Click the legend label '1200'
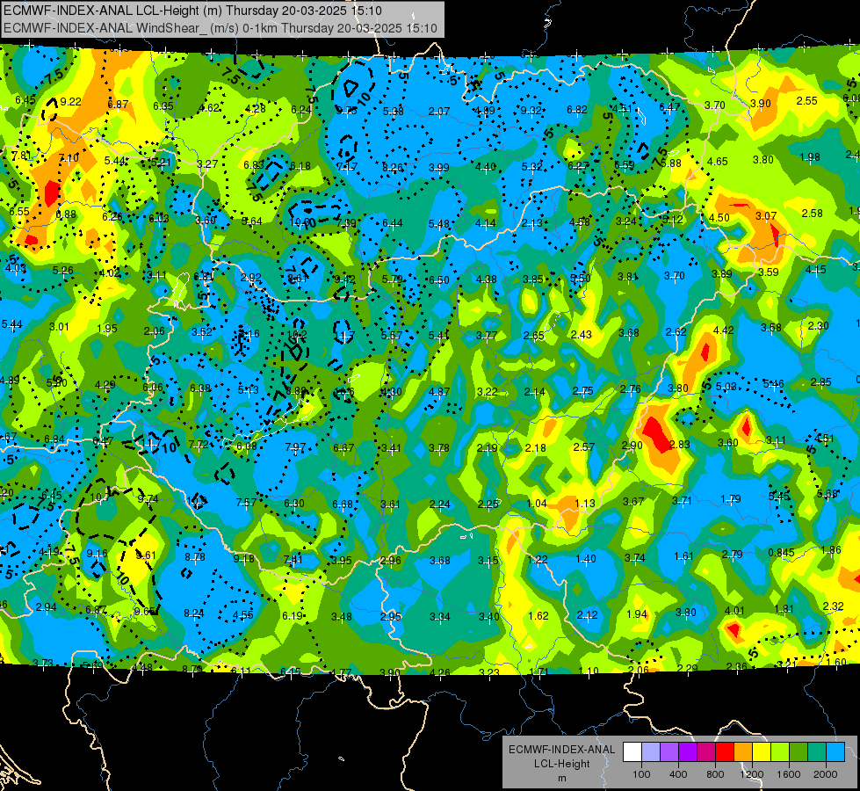Screen dimensions: 860x791 click(751, 774)
